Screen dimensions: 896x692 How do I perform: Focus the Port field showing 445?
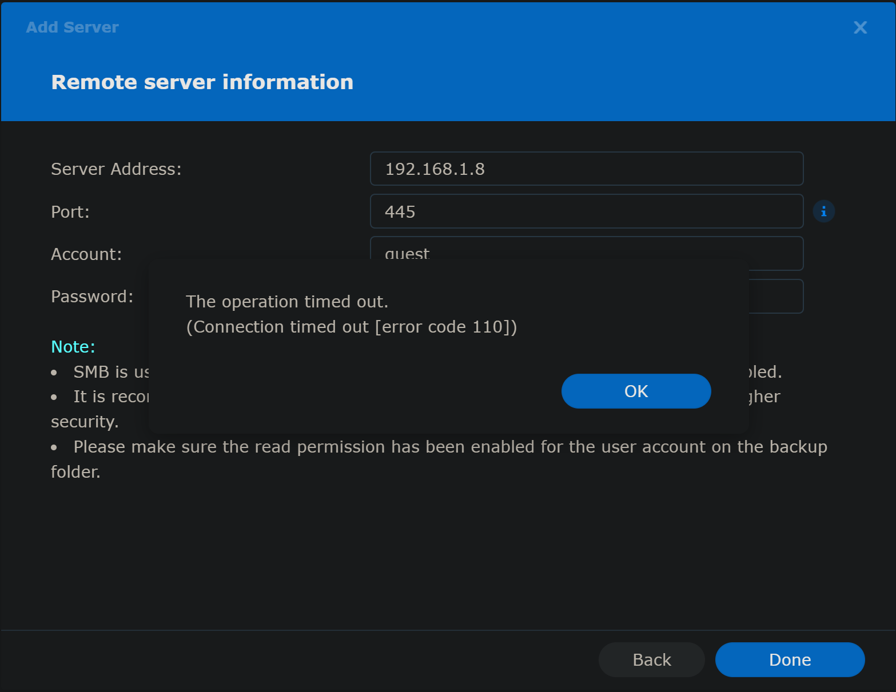click(x=587, y=211)
